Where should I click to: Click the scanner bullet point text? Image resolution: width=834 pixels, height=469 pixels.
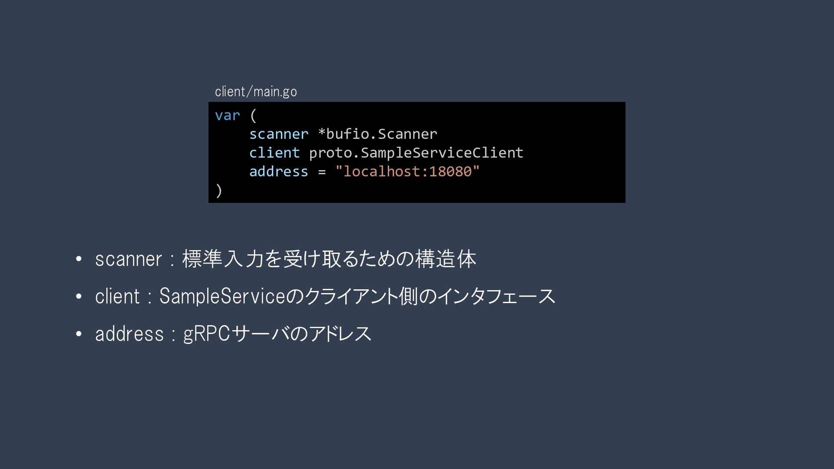(129, 259)
